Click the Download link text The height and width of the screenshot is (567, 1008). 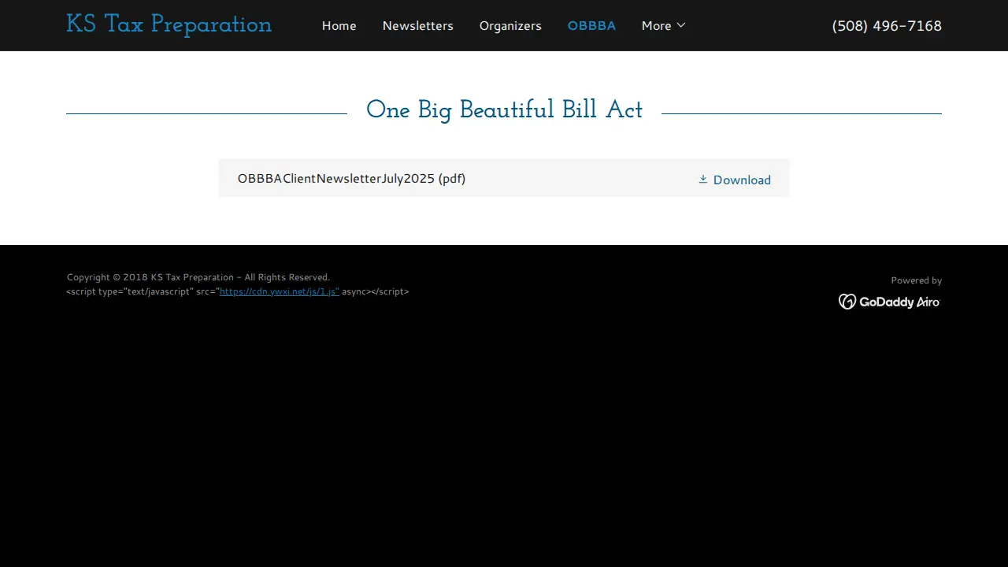pos(742,180)
